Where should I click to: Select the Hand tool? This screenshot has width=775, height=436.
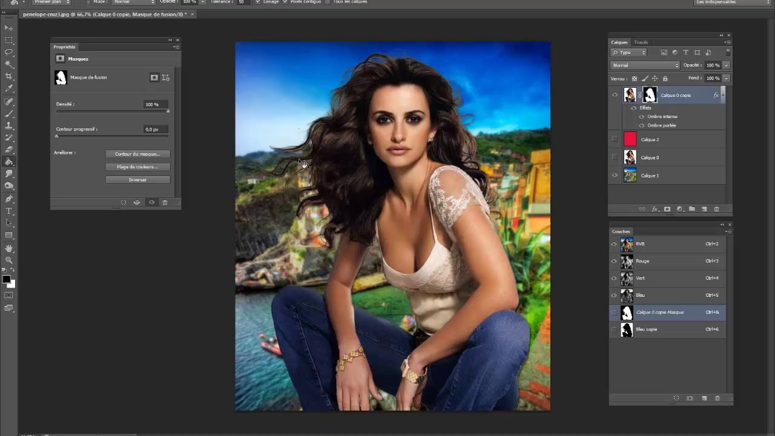click(x=9, y=248)
